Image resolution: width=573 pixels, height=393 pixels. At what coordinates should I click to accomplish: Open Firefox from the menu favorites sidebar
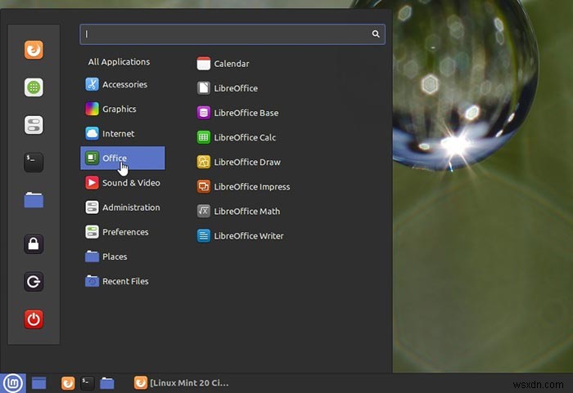(x=34, y=50)
